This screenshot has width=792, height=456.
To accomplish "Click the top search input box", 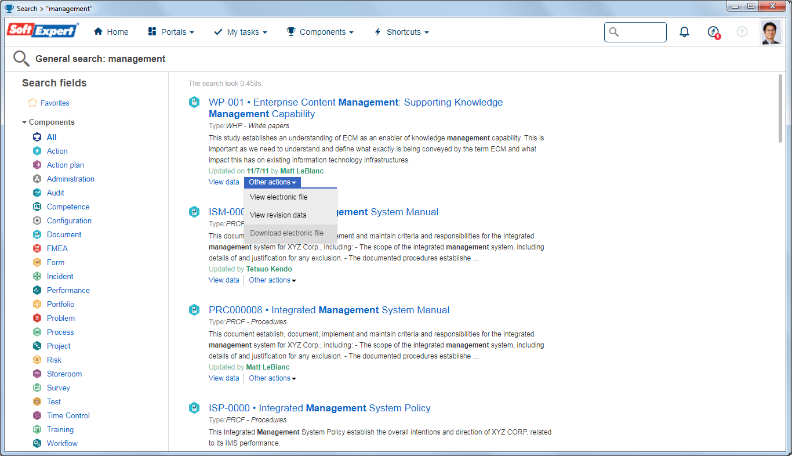I will [x=635, y=32].
